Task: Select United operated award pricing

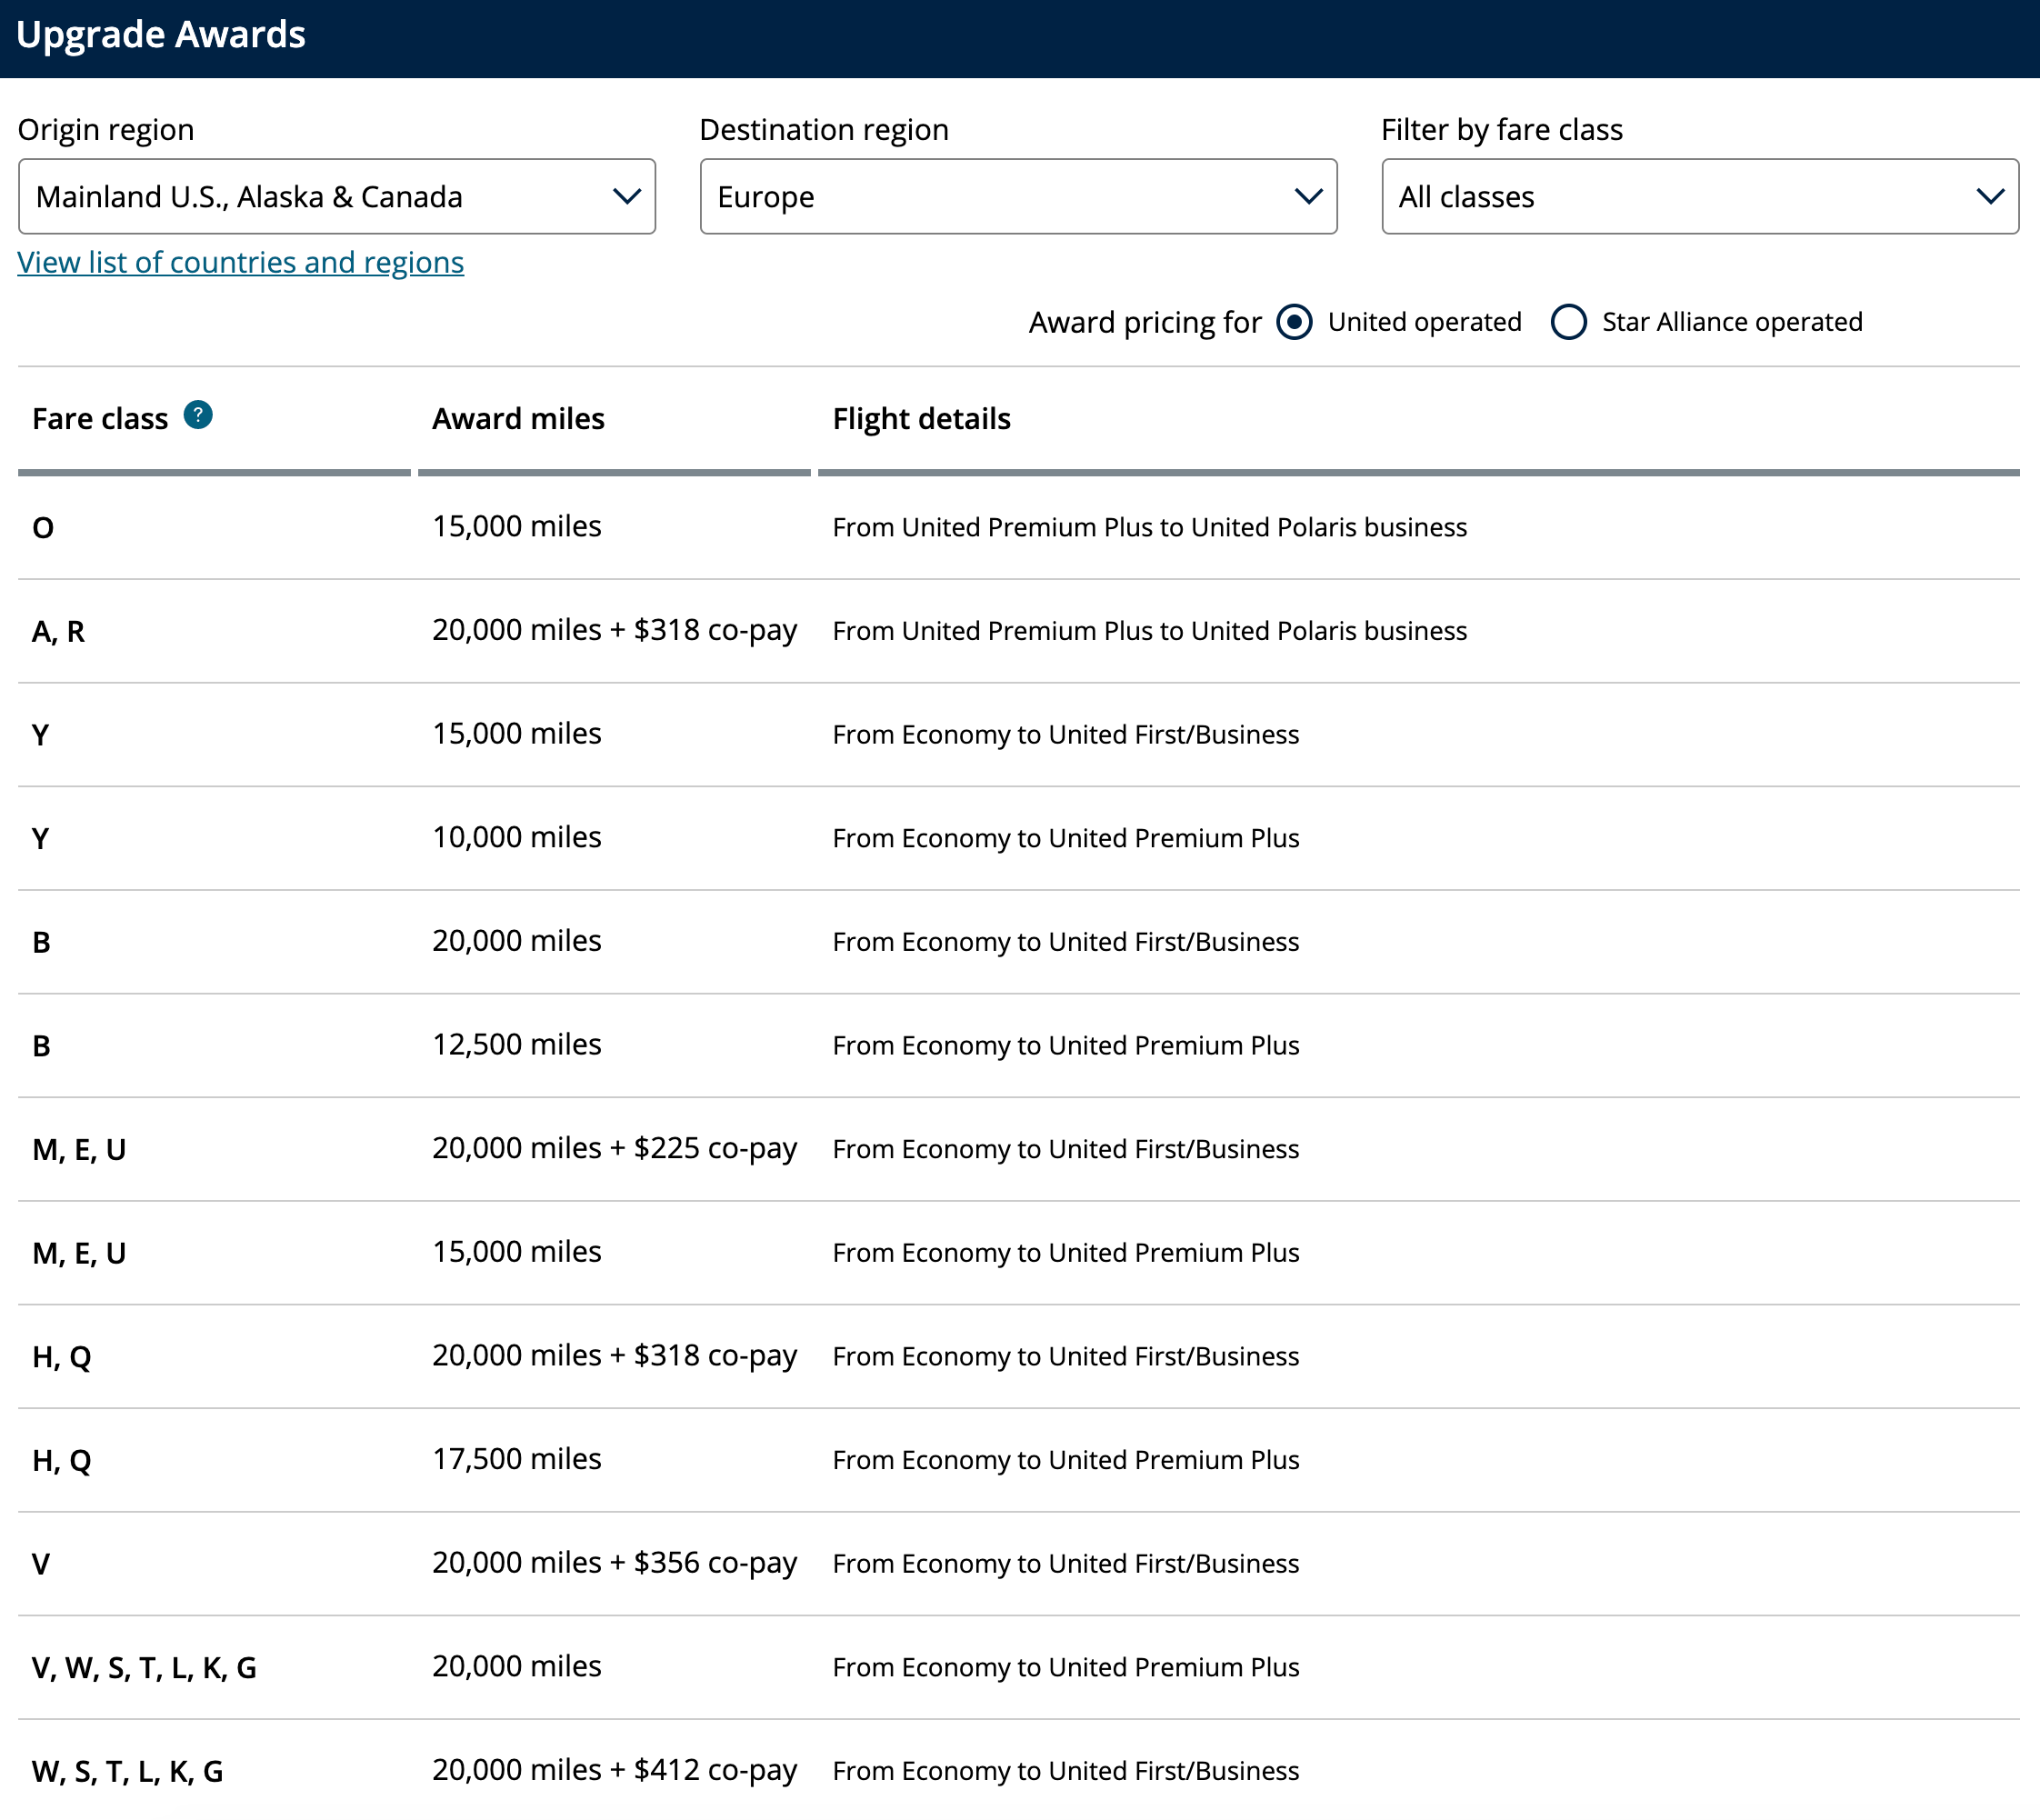Action: 1294,322
